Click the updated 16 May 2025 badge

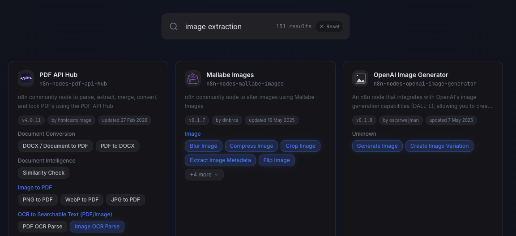[x=272, y=120]
